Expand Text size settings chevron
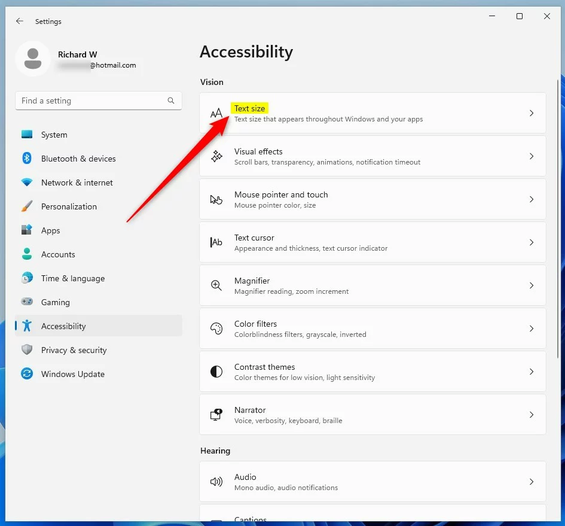This screenshot has height=526, width=565. coord(531,113)
